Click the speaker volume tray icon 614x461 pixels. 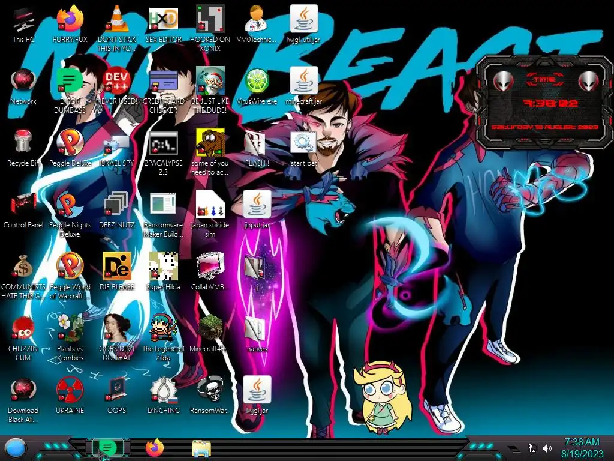click(x=547, y=448)
